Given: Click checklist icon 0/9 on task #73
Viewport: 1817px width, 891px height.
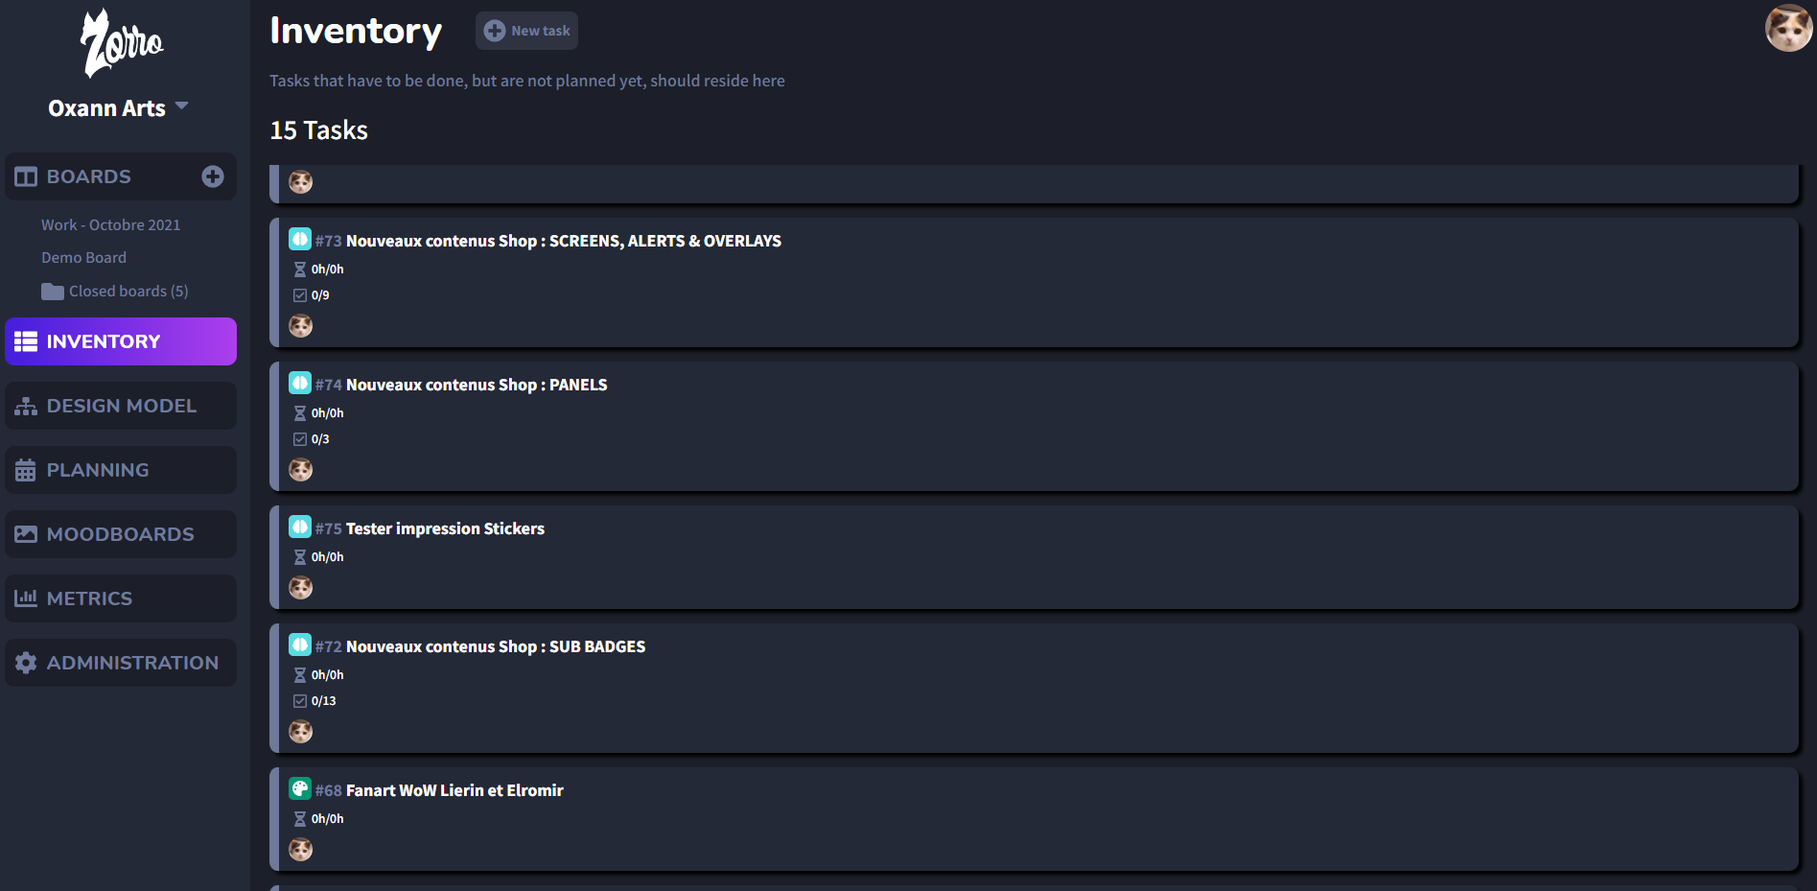Looking at the screenshot, I should (x=300, y=295).
